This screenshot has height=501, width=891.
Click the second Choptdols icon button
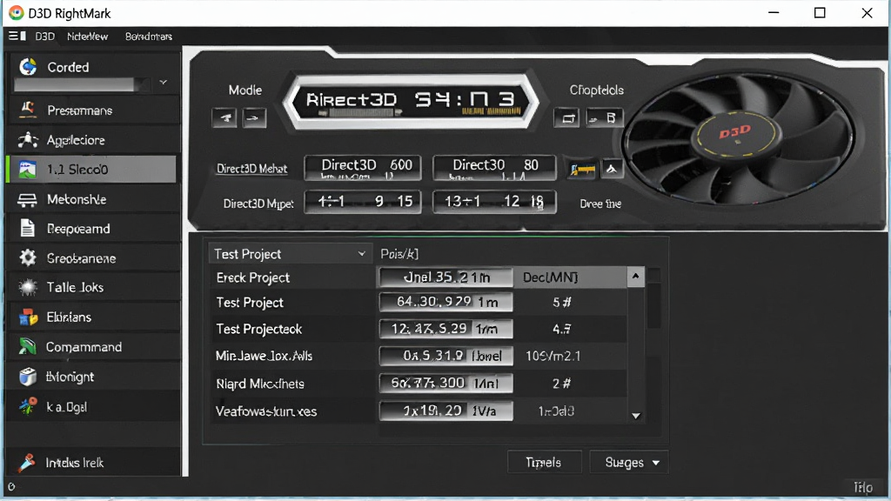(605, 117)
